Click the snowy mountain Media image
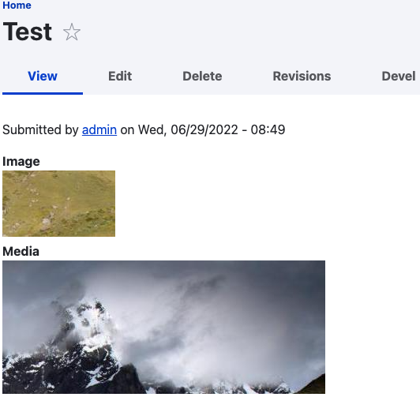The width and height of the screenshot is (420, 397). click(x=163, y=327)
